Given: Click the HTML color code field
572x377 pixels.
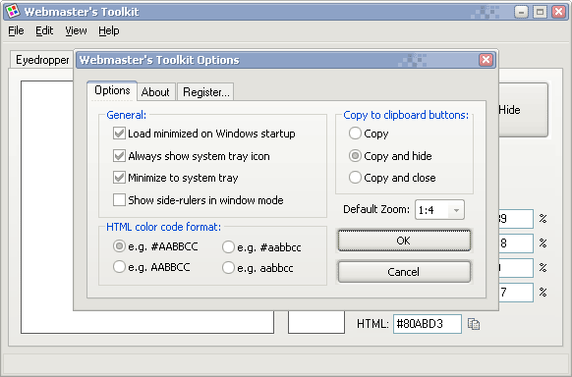Looking at the screenshot, I should tap(428, 324).
